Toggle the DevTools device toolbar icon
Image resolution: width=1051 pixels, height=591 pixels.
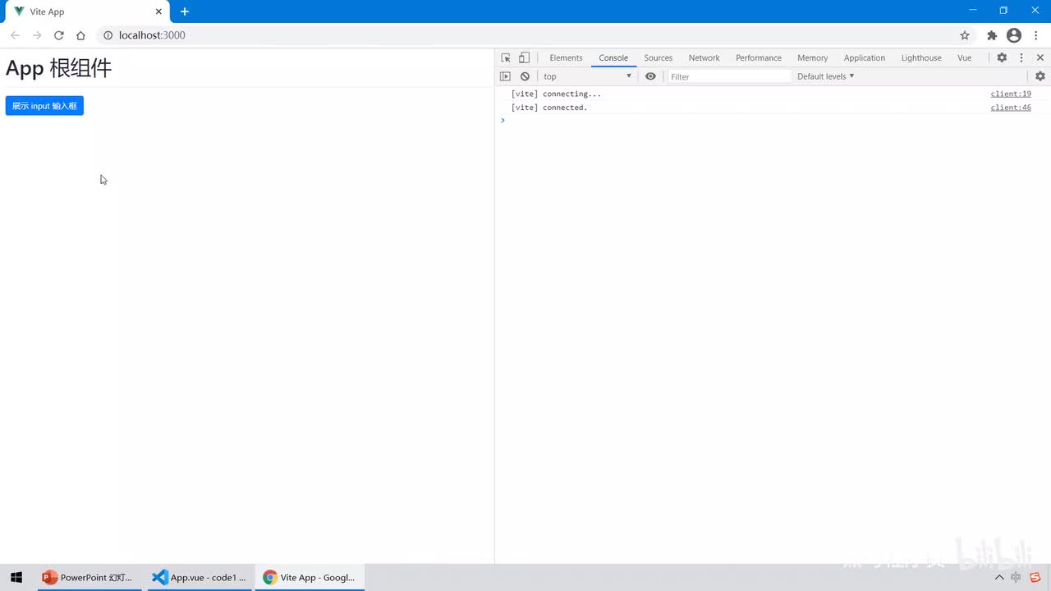pyautogui.click(x=524, y=57)
